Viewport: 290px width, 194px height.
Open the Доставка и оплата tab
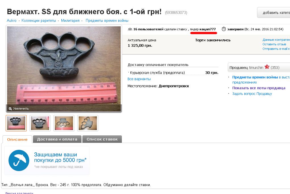coord(57,139)
